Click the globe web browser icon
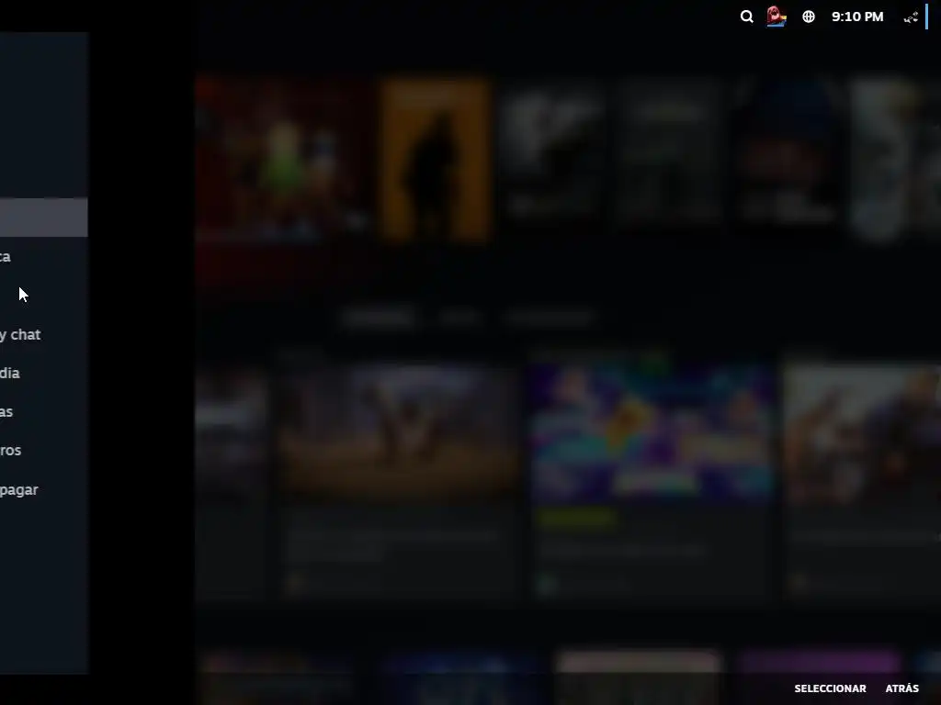Image resolution: width=941 pixels, height=705 pixels. click(x=809, y=17)
